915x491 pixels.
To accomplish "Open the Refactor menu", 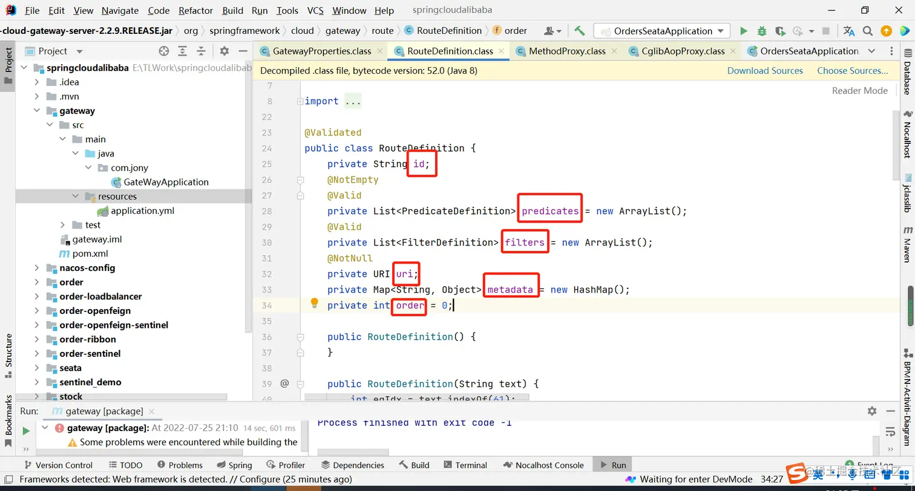I will [x=196, y=11].
